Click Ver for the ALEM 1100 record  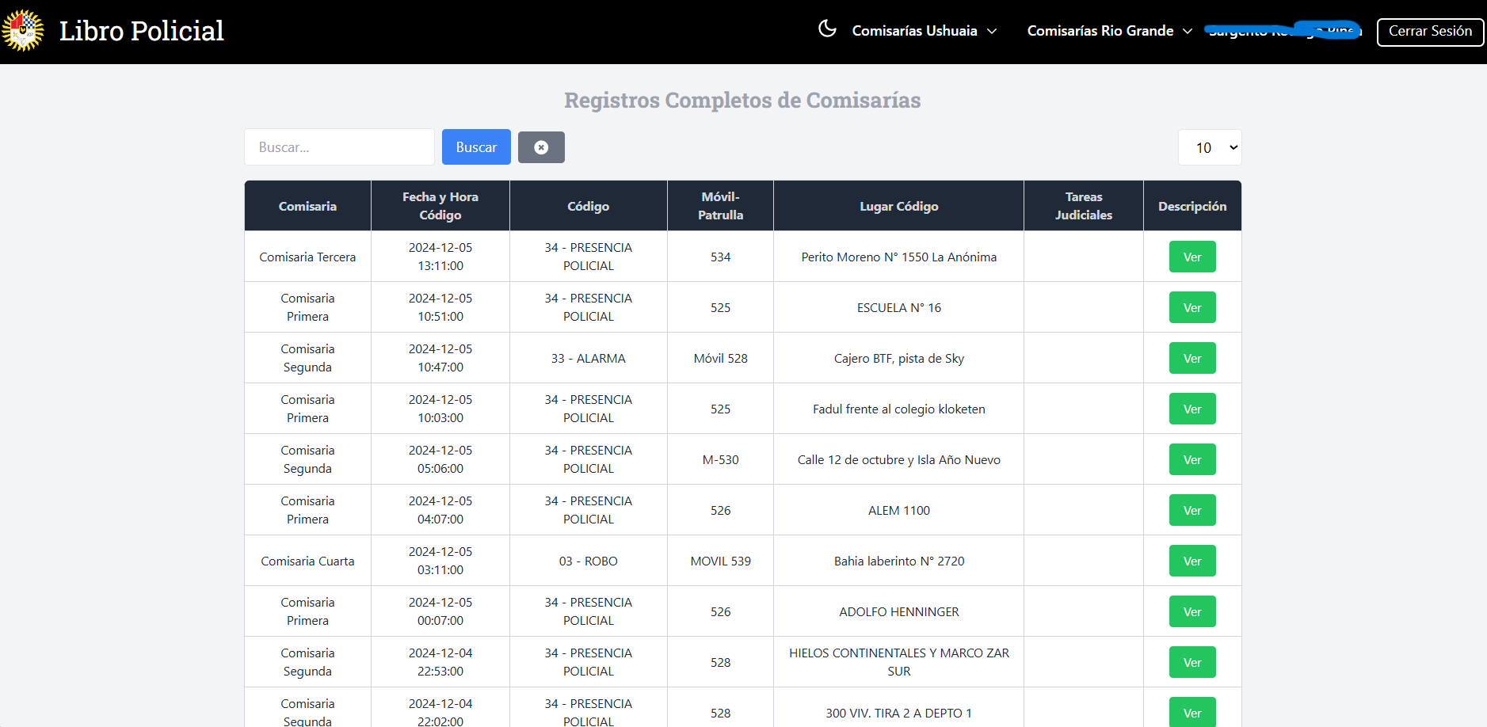pos(1192,510)
